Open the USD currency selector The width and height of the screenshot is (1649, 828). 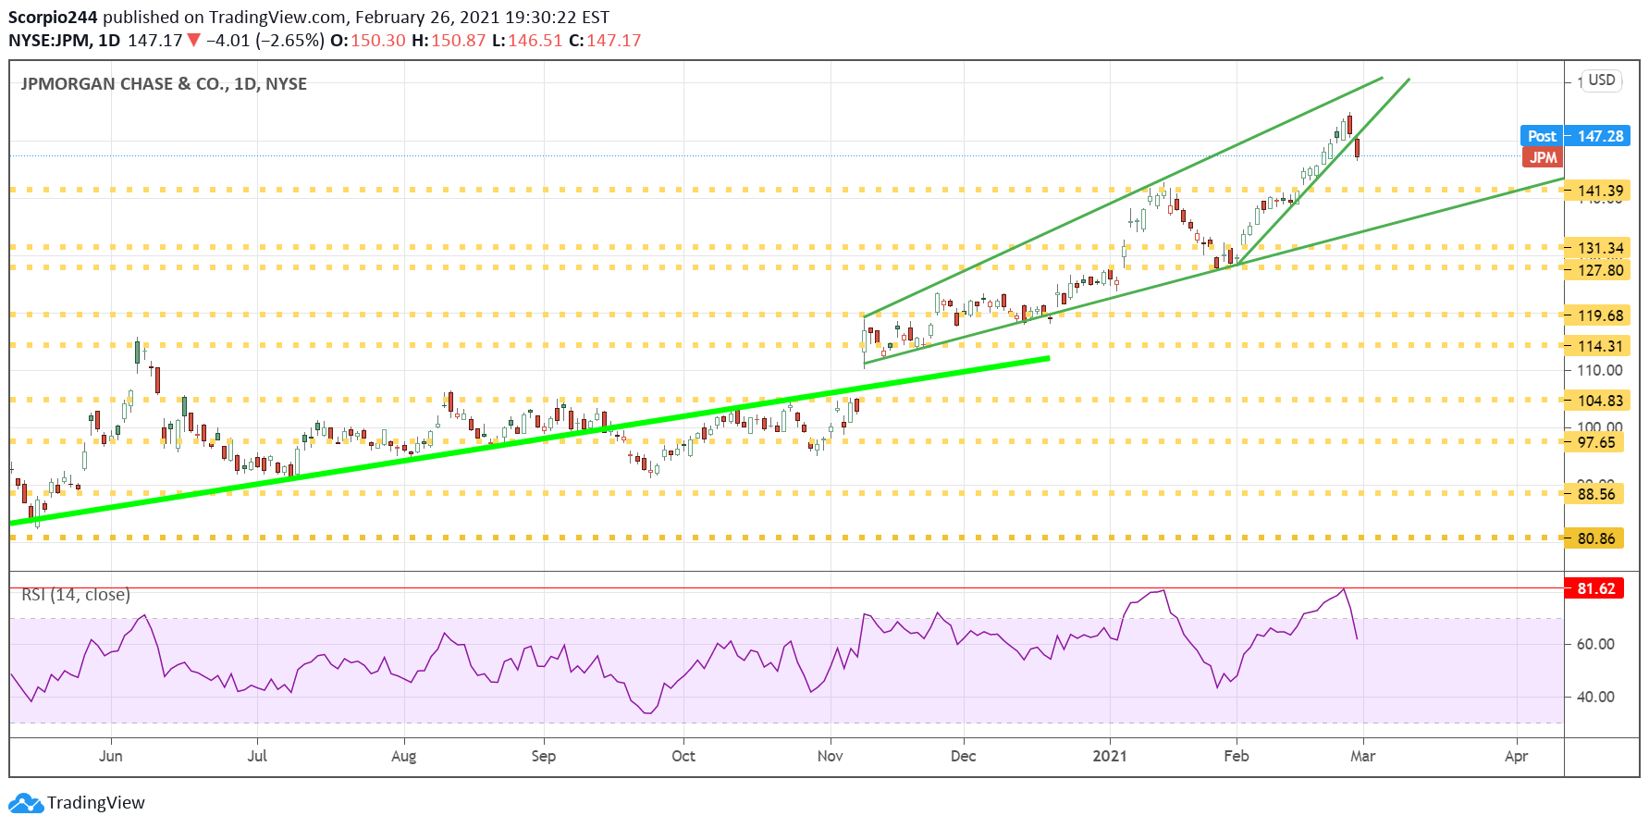(1601, 80)
